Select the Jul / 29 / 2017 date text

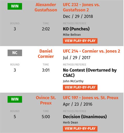pyautogui.click(x=77, y=58)
